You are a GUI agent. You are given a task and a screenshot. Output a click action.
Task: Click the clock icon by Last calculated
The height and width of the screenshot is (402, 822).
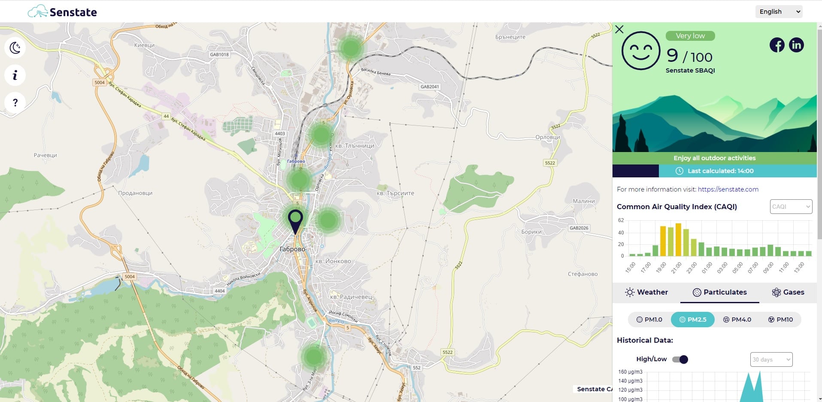679,171
